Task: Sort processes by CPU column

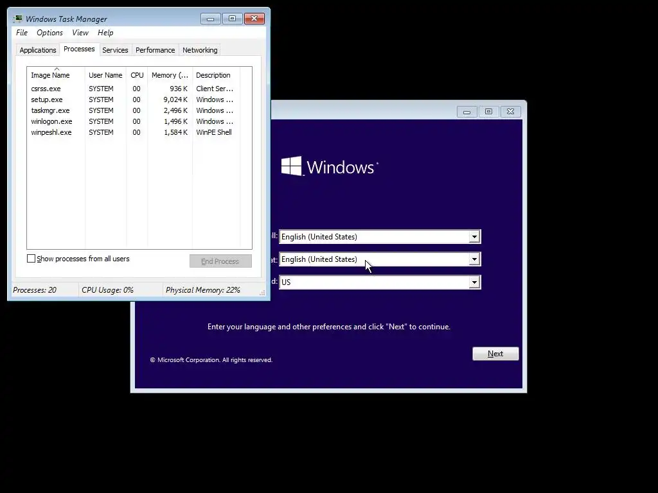Action: click(137, 75)
